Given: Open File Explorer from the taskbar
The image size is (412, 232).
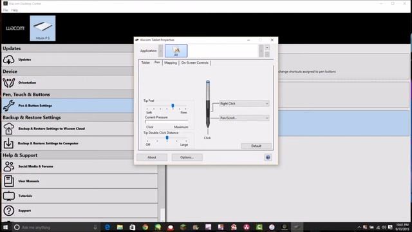Looking at the screenshot, I should click(x=120, y=227).
